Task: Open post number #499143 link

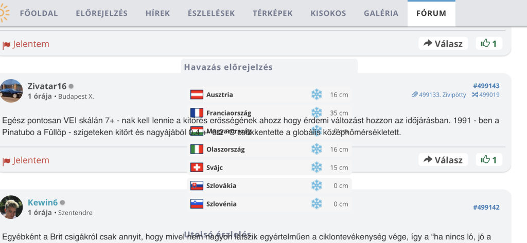Action: click(486, 86)
